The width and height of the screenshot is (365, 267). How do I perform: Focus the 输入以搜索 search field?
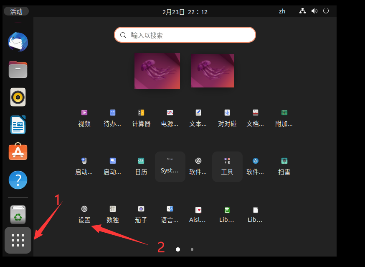coord(185,35)
